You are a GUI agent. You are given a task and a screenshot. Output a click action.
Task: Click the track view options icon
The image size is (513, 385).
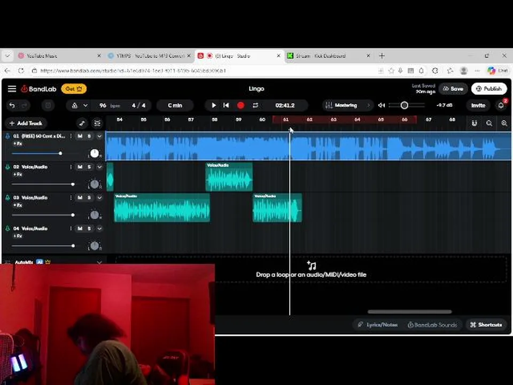(97, 123)
